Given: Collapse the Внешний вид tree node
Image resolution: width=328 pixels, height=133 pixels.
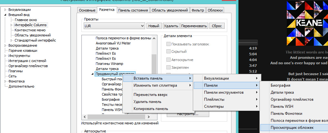Looking at the screenshot, I should [x=5, y=15].
